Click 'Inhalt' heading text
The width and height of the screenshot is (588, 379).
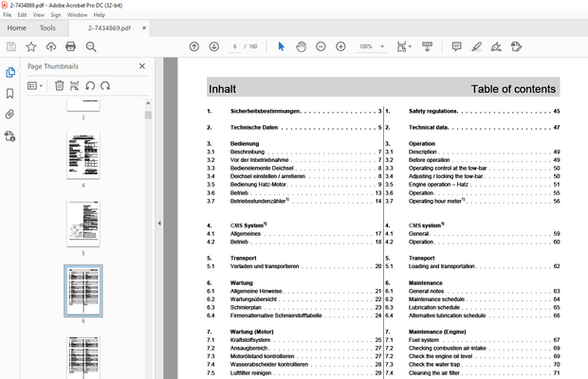(x=222, y=89)
